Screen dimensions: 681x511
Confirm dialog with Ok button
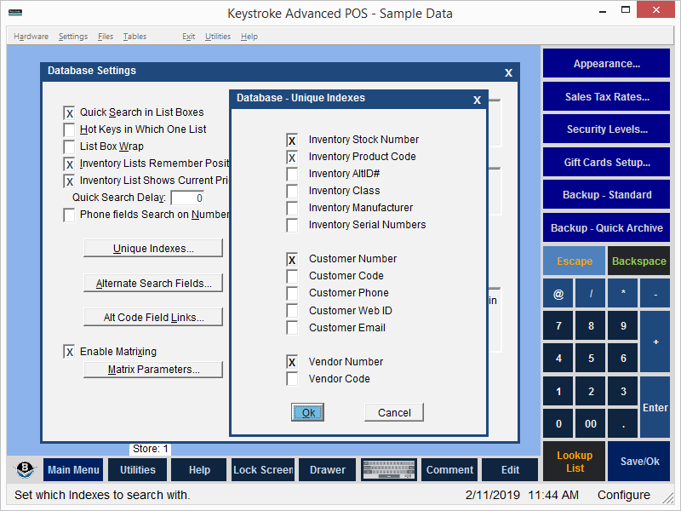pos(308,412)
